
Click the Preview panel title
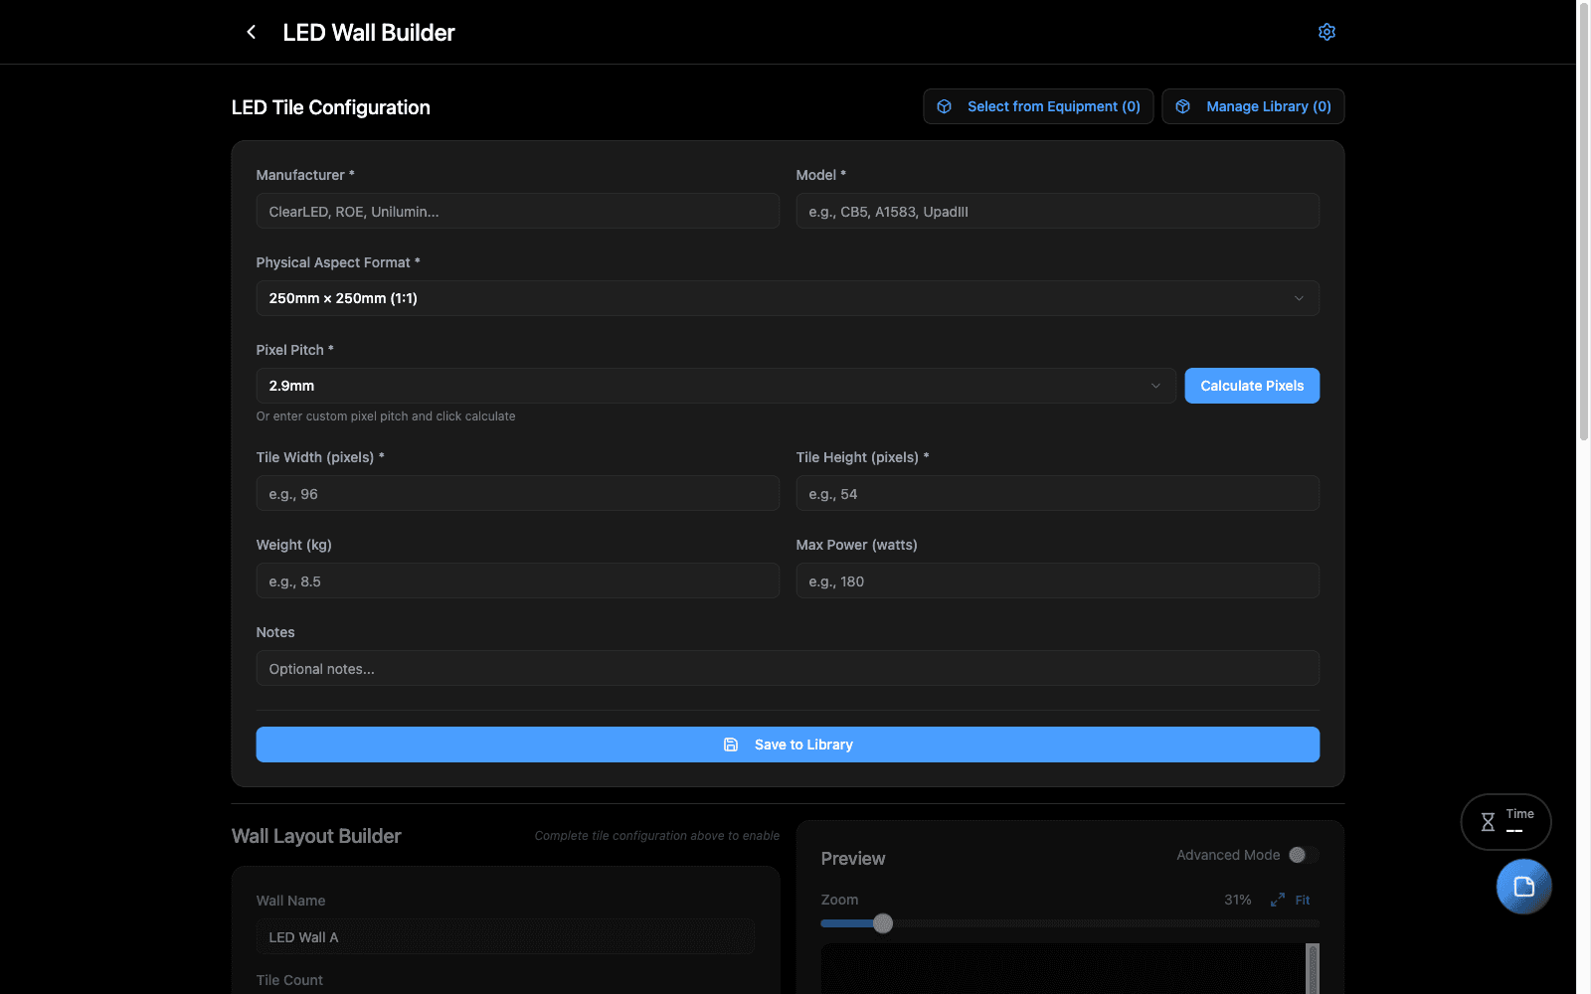tap(853, 859)
